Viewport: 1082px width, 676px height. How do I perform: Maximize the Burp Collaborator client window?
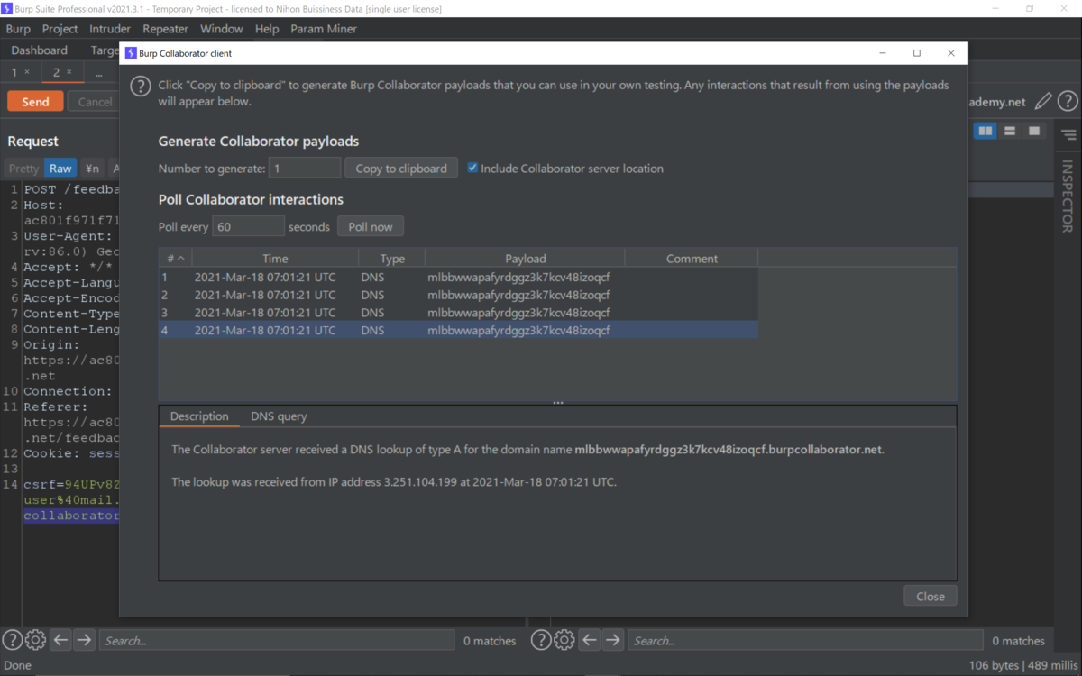tap(917, 53)
